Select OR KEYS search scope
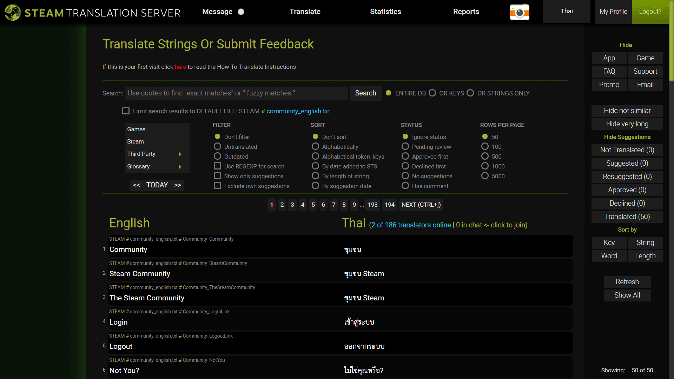Image resolution: width=674 pixels, height=379 pixels. coord(432,93)
